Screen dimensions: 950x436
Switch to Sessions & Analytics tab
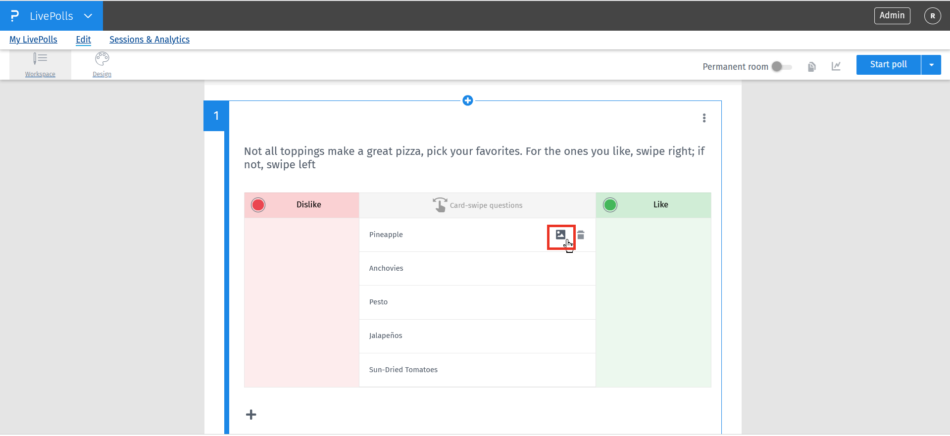point(149,40)
